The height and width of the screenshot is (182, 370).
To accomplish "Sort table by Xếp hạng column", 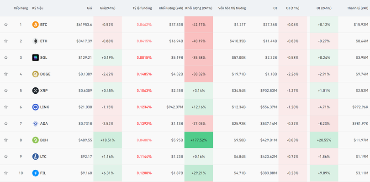I will pos(21,8).
